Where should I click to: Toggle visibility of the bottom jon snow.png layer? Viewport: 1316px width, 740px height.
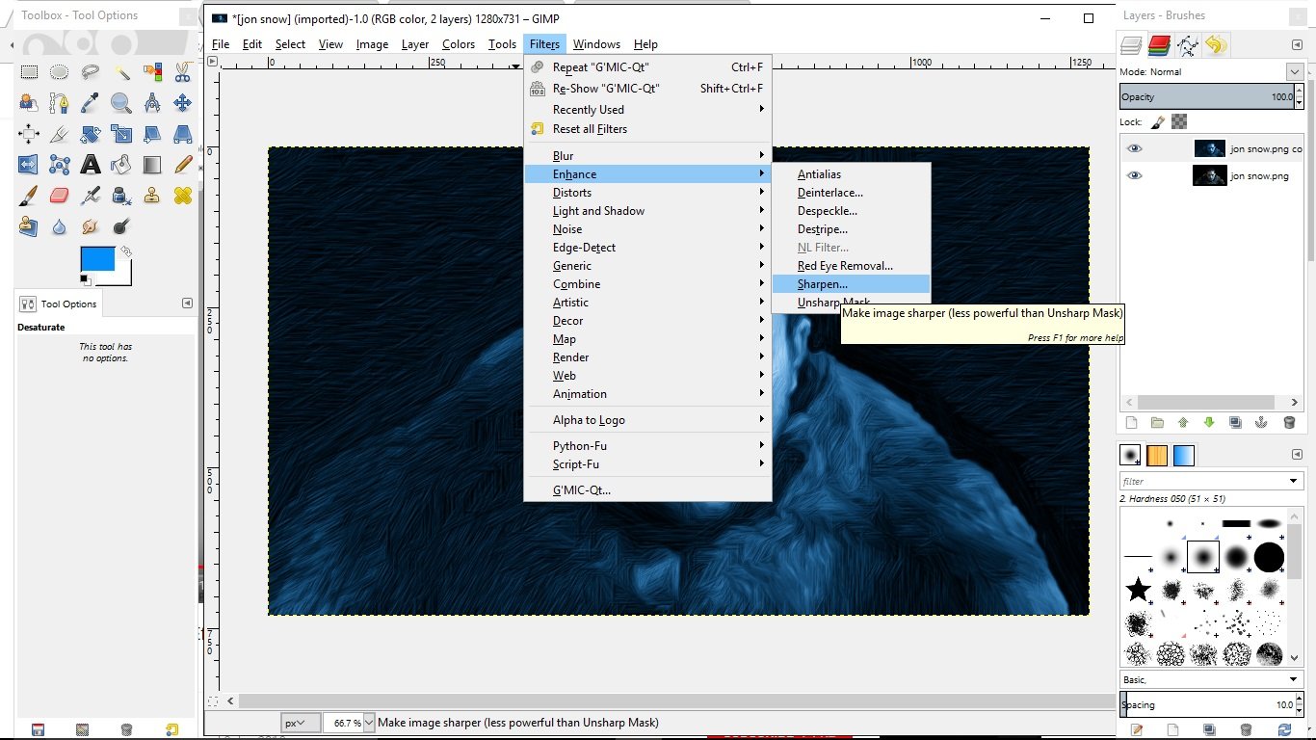pos(1135,175)
